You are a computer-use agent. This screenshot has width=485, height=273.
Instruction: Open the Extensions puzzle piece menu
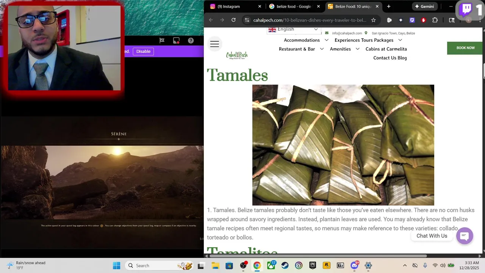435,20
